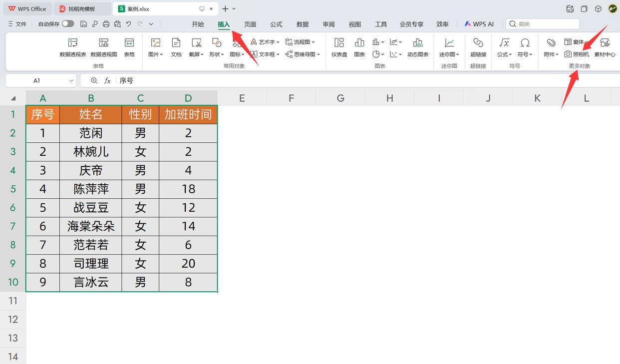Image resolution: width=620 pixels, height=364 pixels.
Task: Insert a PivotChart (数据透视图)
Action: point(104,47)
